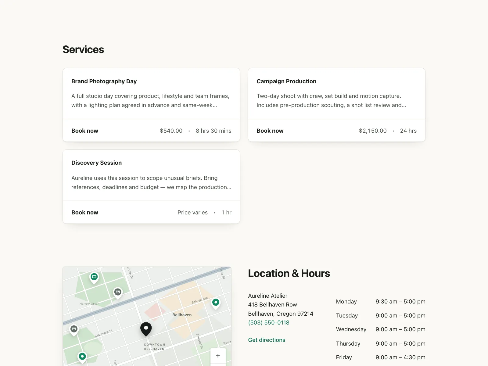Click the Monday day label
Image resolution: width=488 pixels, height=366 pixels.
coord(346,302)
